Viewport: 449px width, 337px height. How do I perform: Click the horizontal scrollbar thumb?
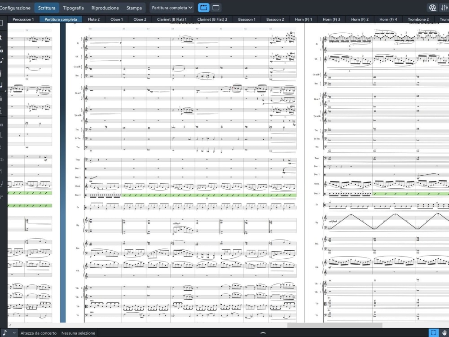coord(335,325)
